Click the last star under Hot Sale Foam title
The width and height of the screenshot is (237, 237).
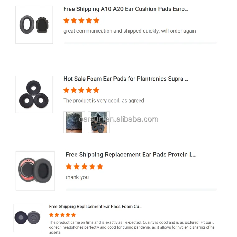coord(96,90)
